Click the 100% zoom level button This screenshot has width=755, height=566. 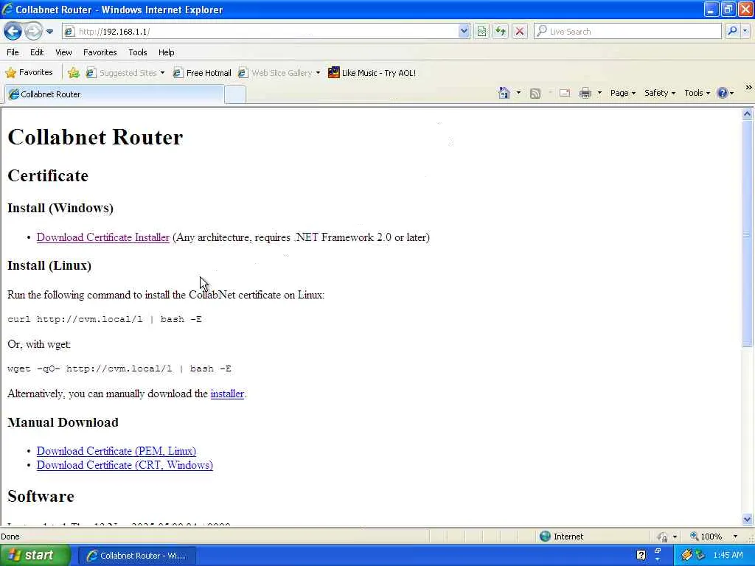pyautogui.click(x=706, y=537)
